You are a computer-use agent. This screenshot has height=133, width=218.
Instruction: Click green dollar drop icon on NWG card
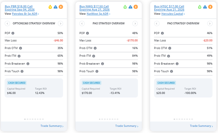click(125, 7)
